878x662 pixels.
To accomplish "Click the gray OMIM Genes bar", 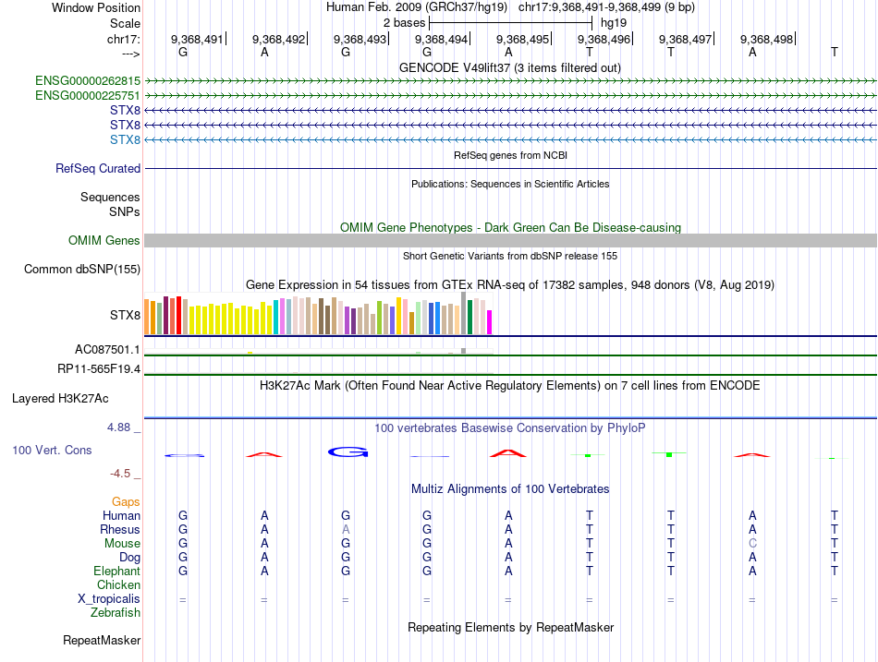I will click(510, 240).
